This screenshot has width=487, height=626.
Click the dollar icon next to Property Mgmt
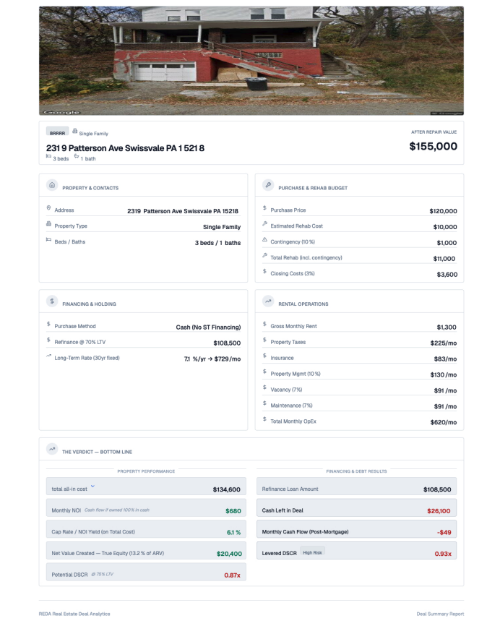(264, 372)
